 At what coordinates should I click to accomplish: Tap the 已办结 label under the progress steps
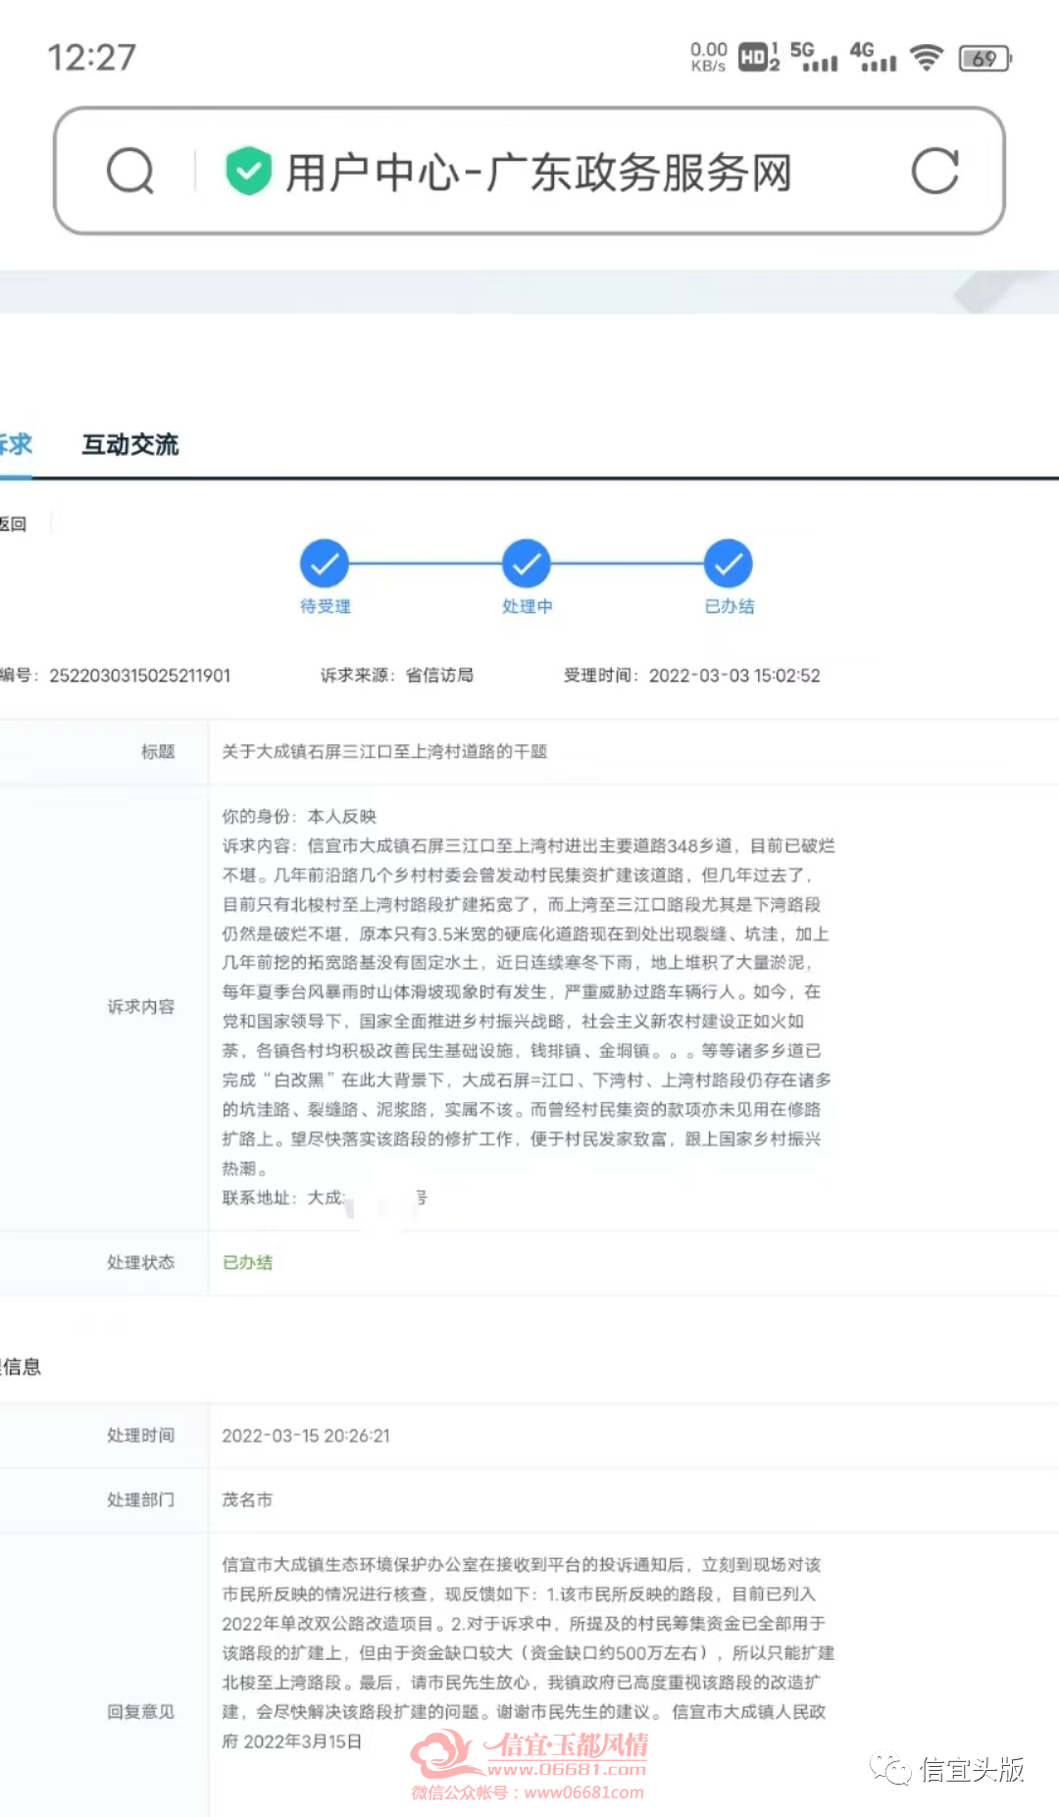730,607
